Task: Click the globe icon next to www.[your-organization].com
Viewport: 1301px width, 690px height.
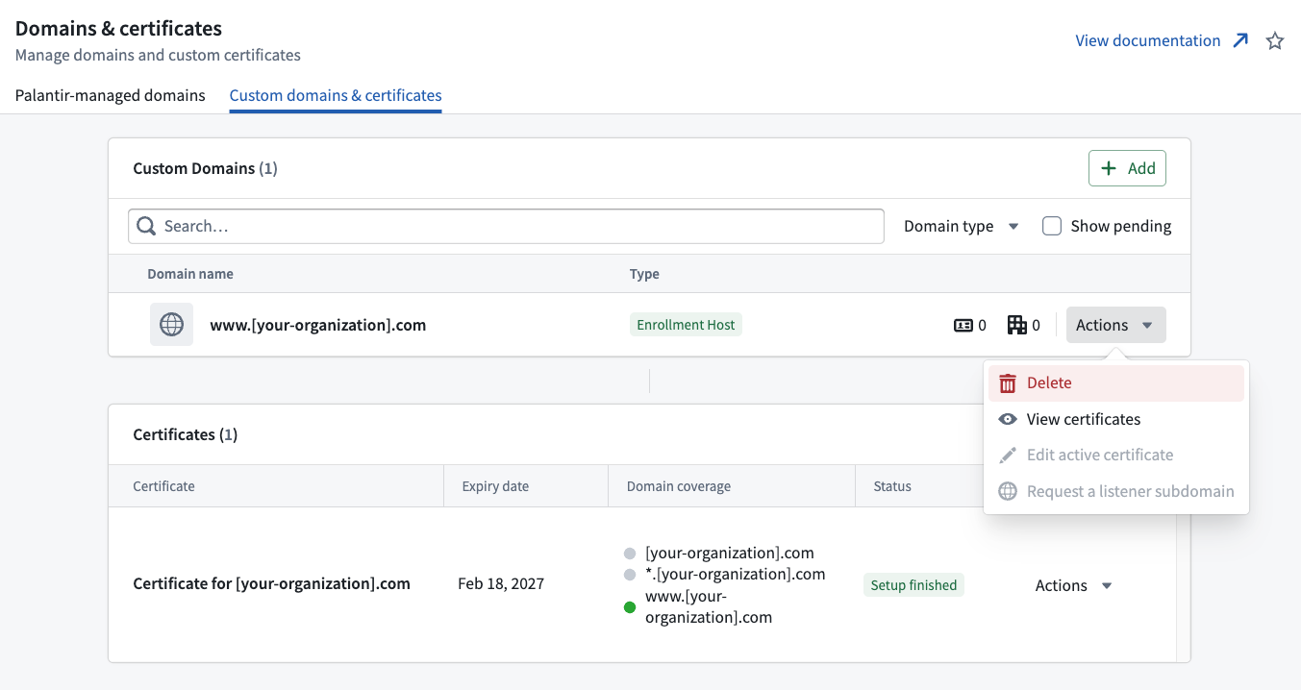Action: point(171,325)
